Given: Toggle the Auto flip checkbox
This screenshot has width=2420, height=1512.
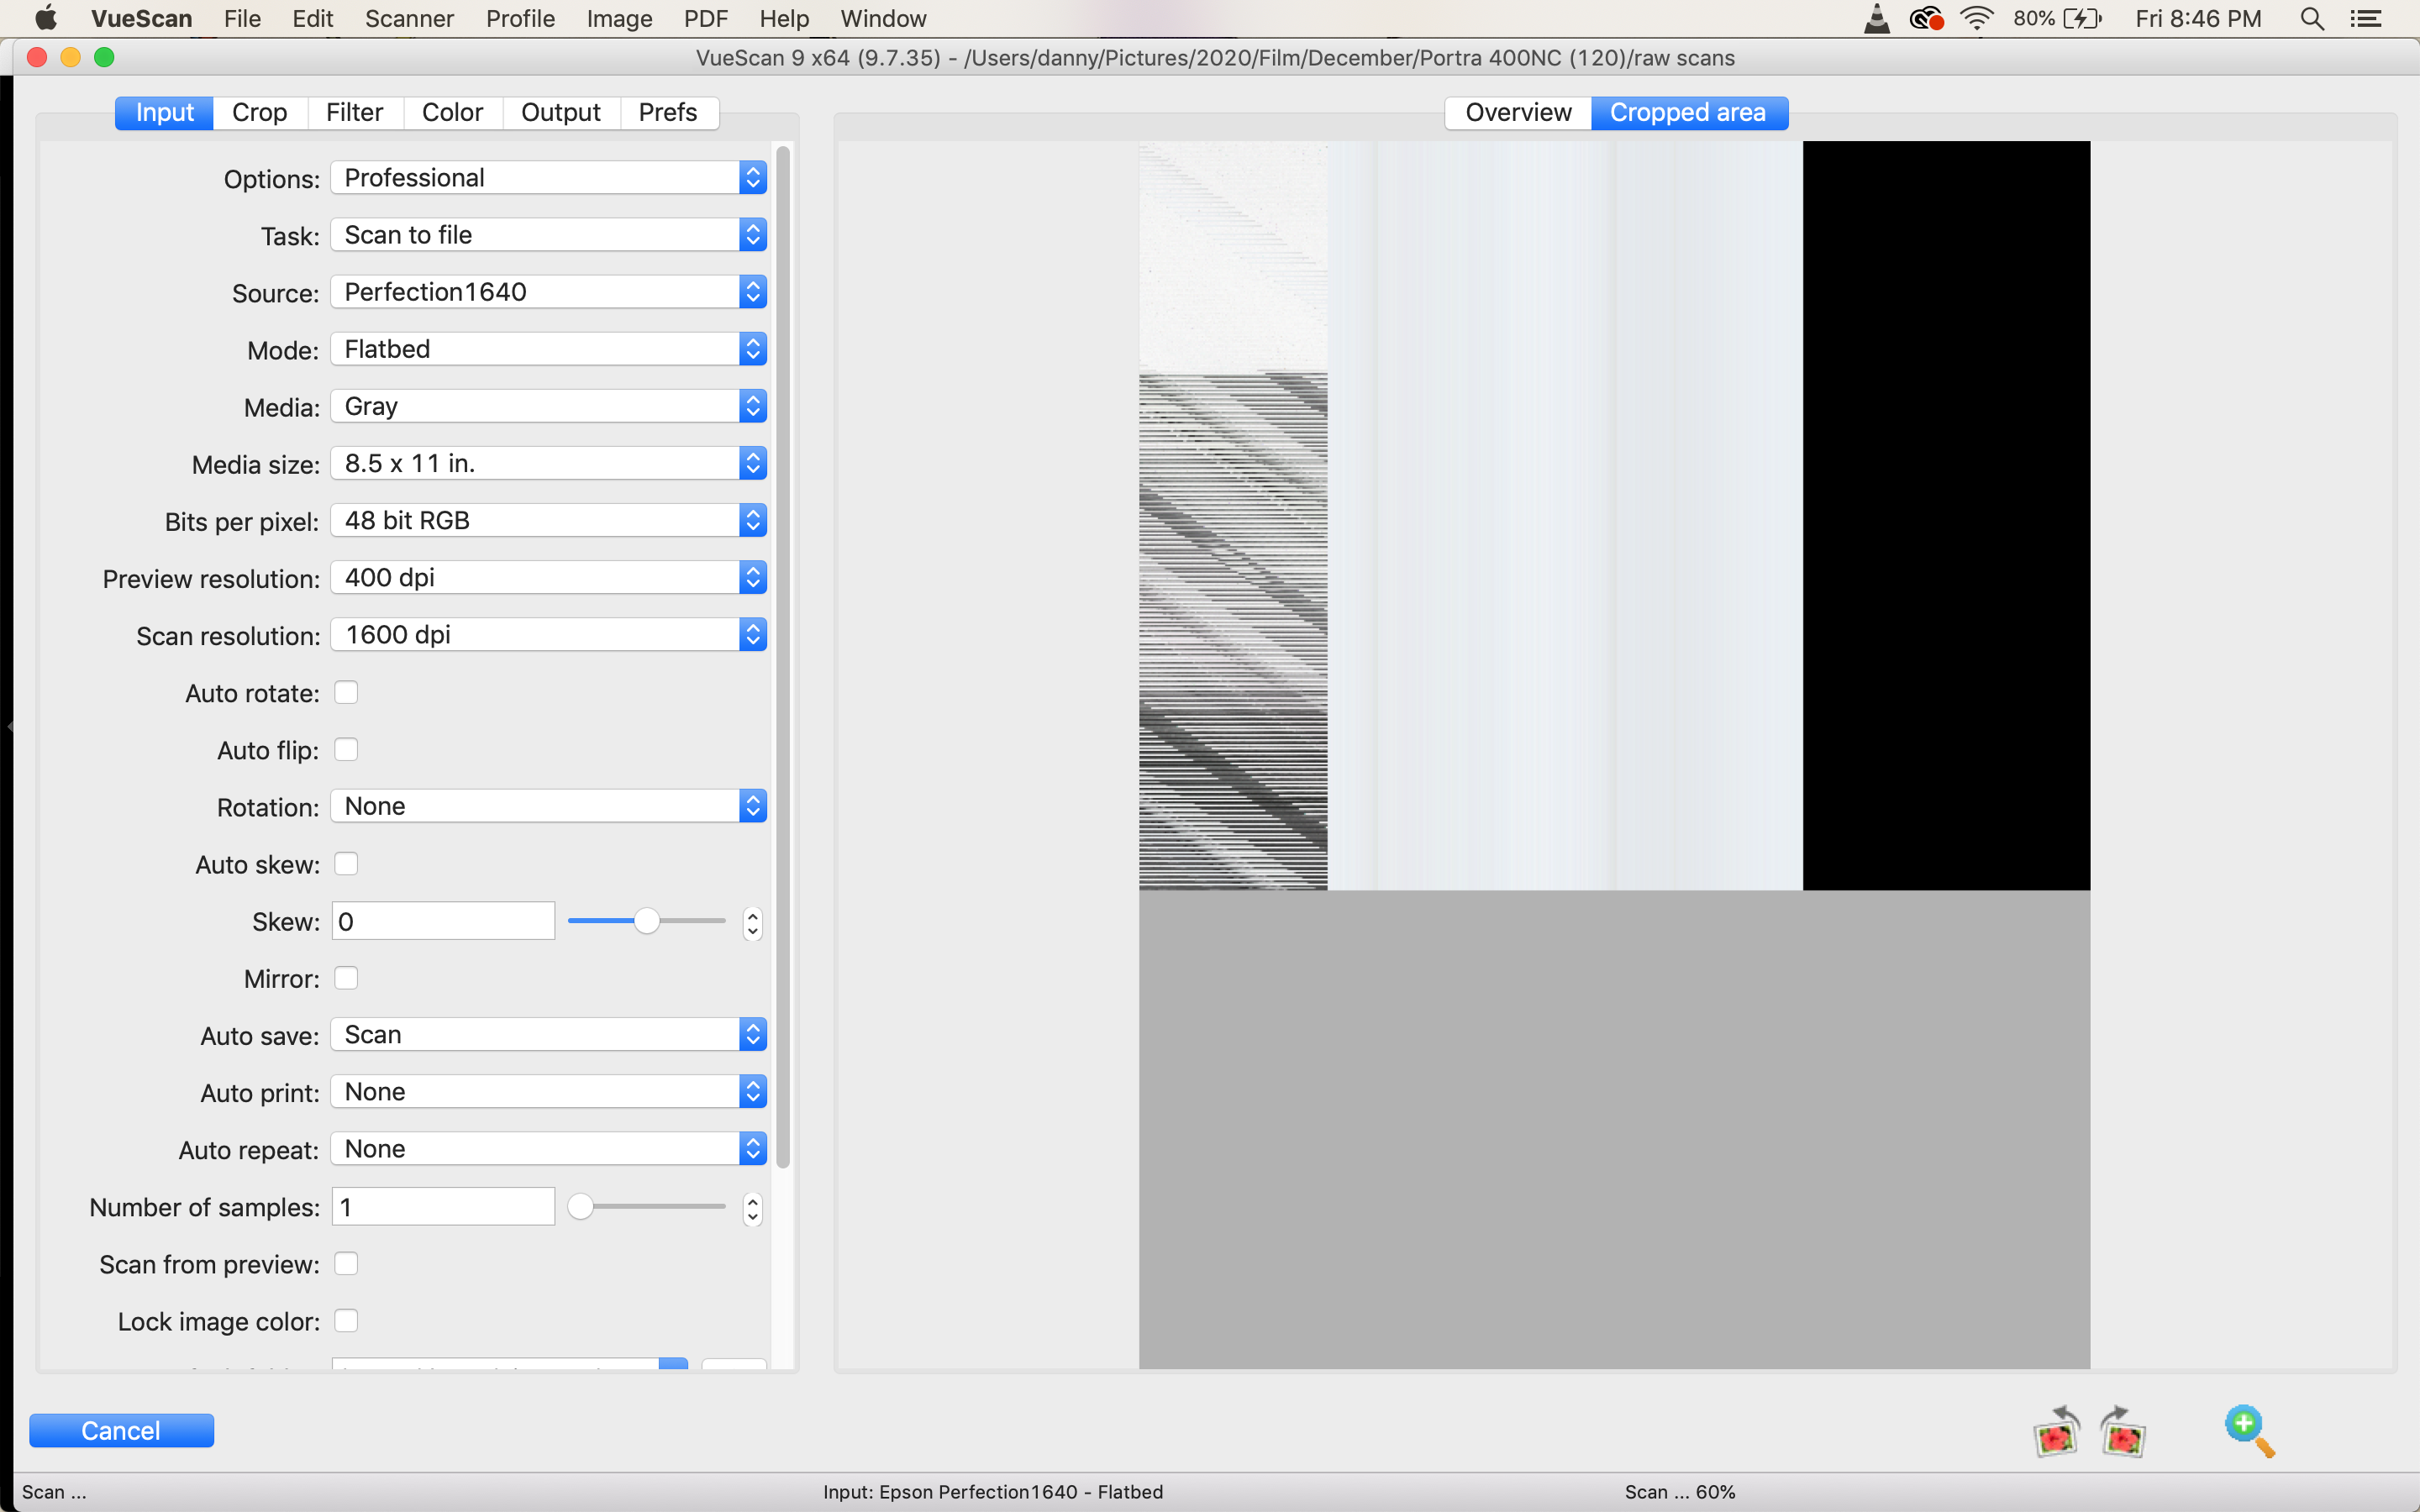Looking at the screenshot, I should (x=346, y=749).
